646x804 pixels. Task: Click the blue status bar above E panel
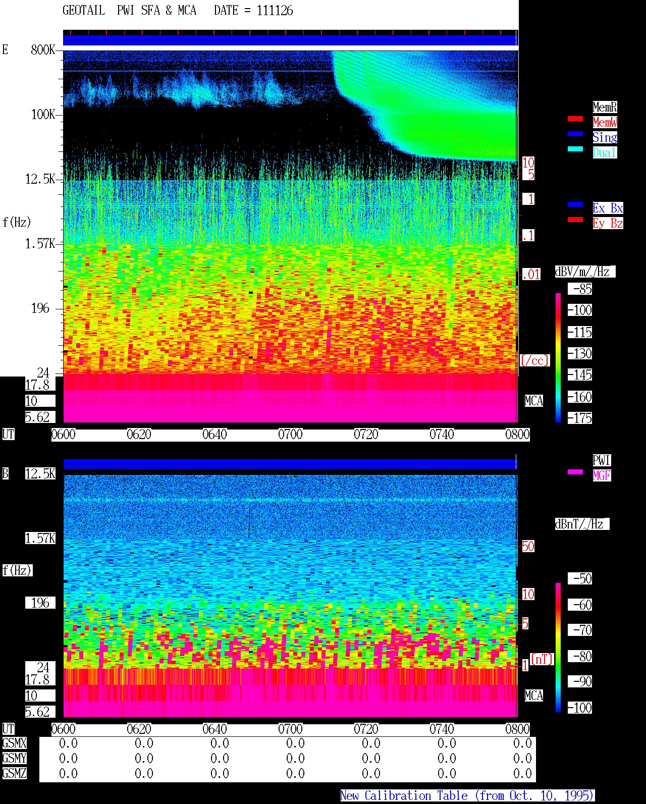(x=290, y=40)
